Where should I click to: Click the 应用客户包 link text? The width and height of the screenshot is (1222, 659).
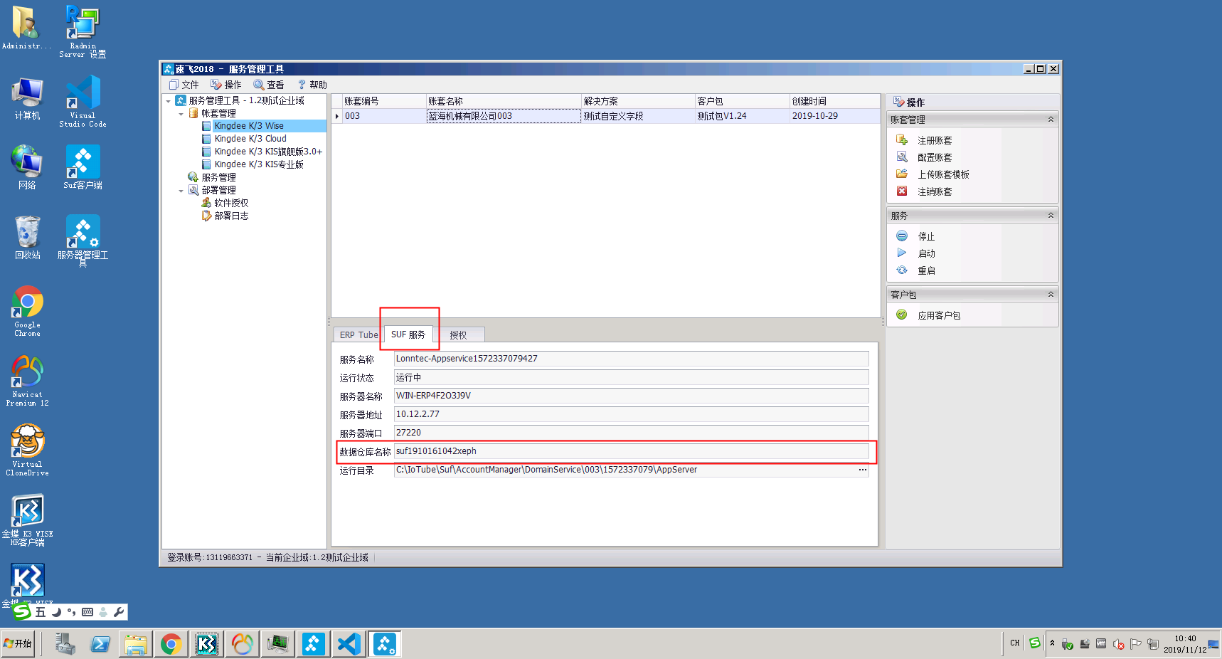tap(939, 316)
